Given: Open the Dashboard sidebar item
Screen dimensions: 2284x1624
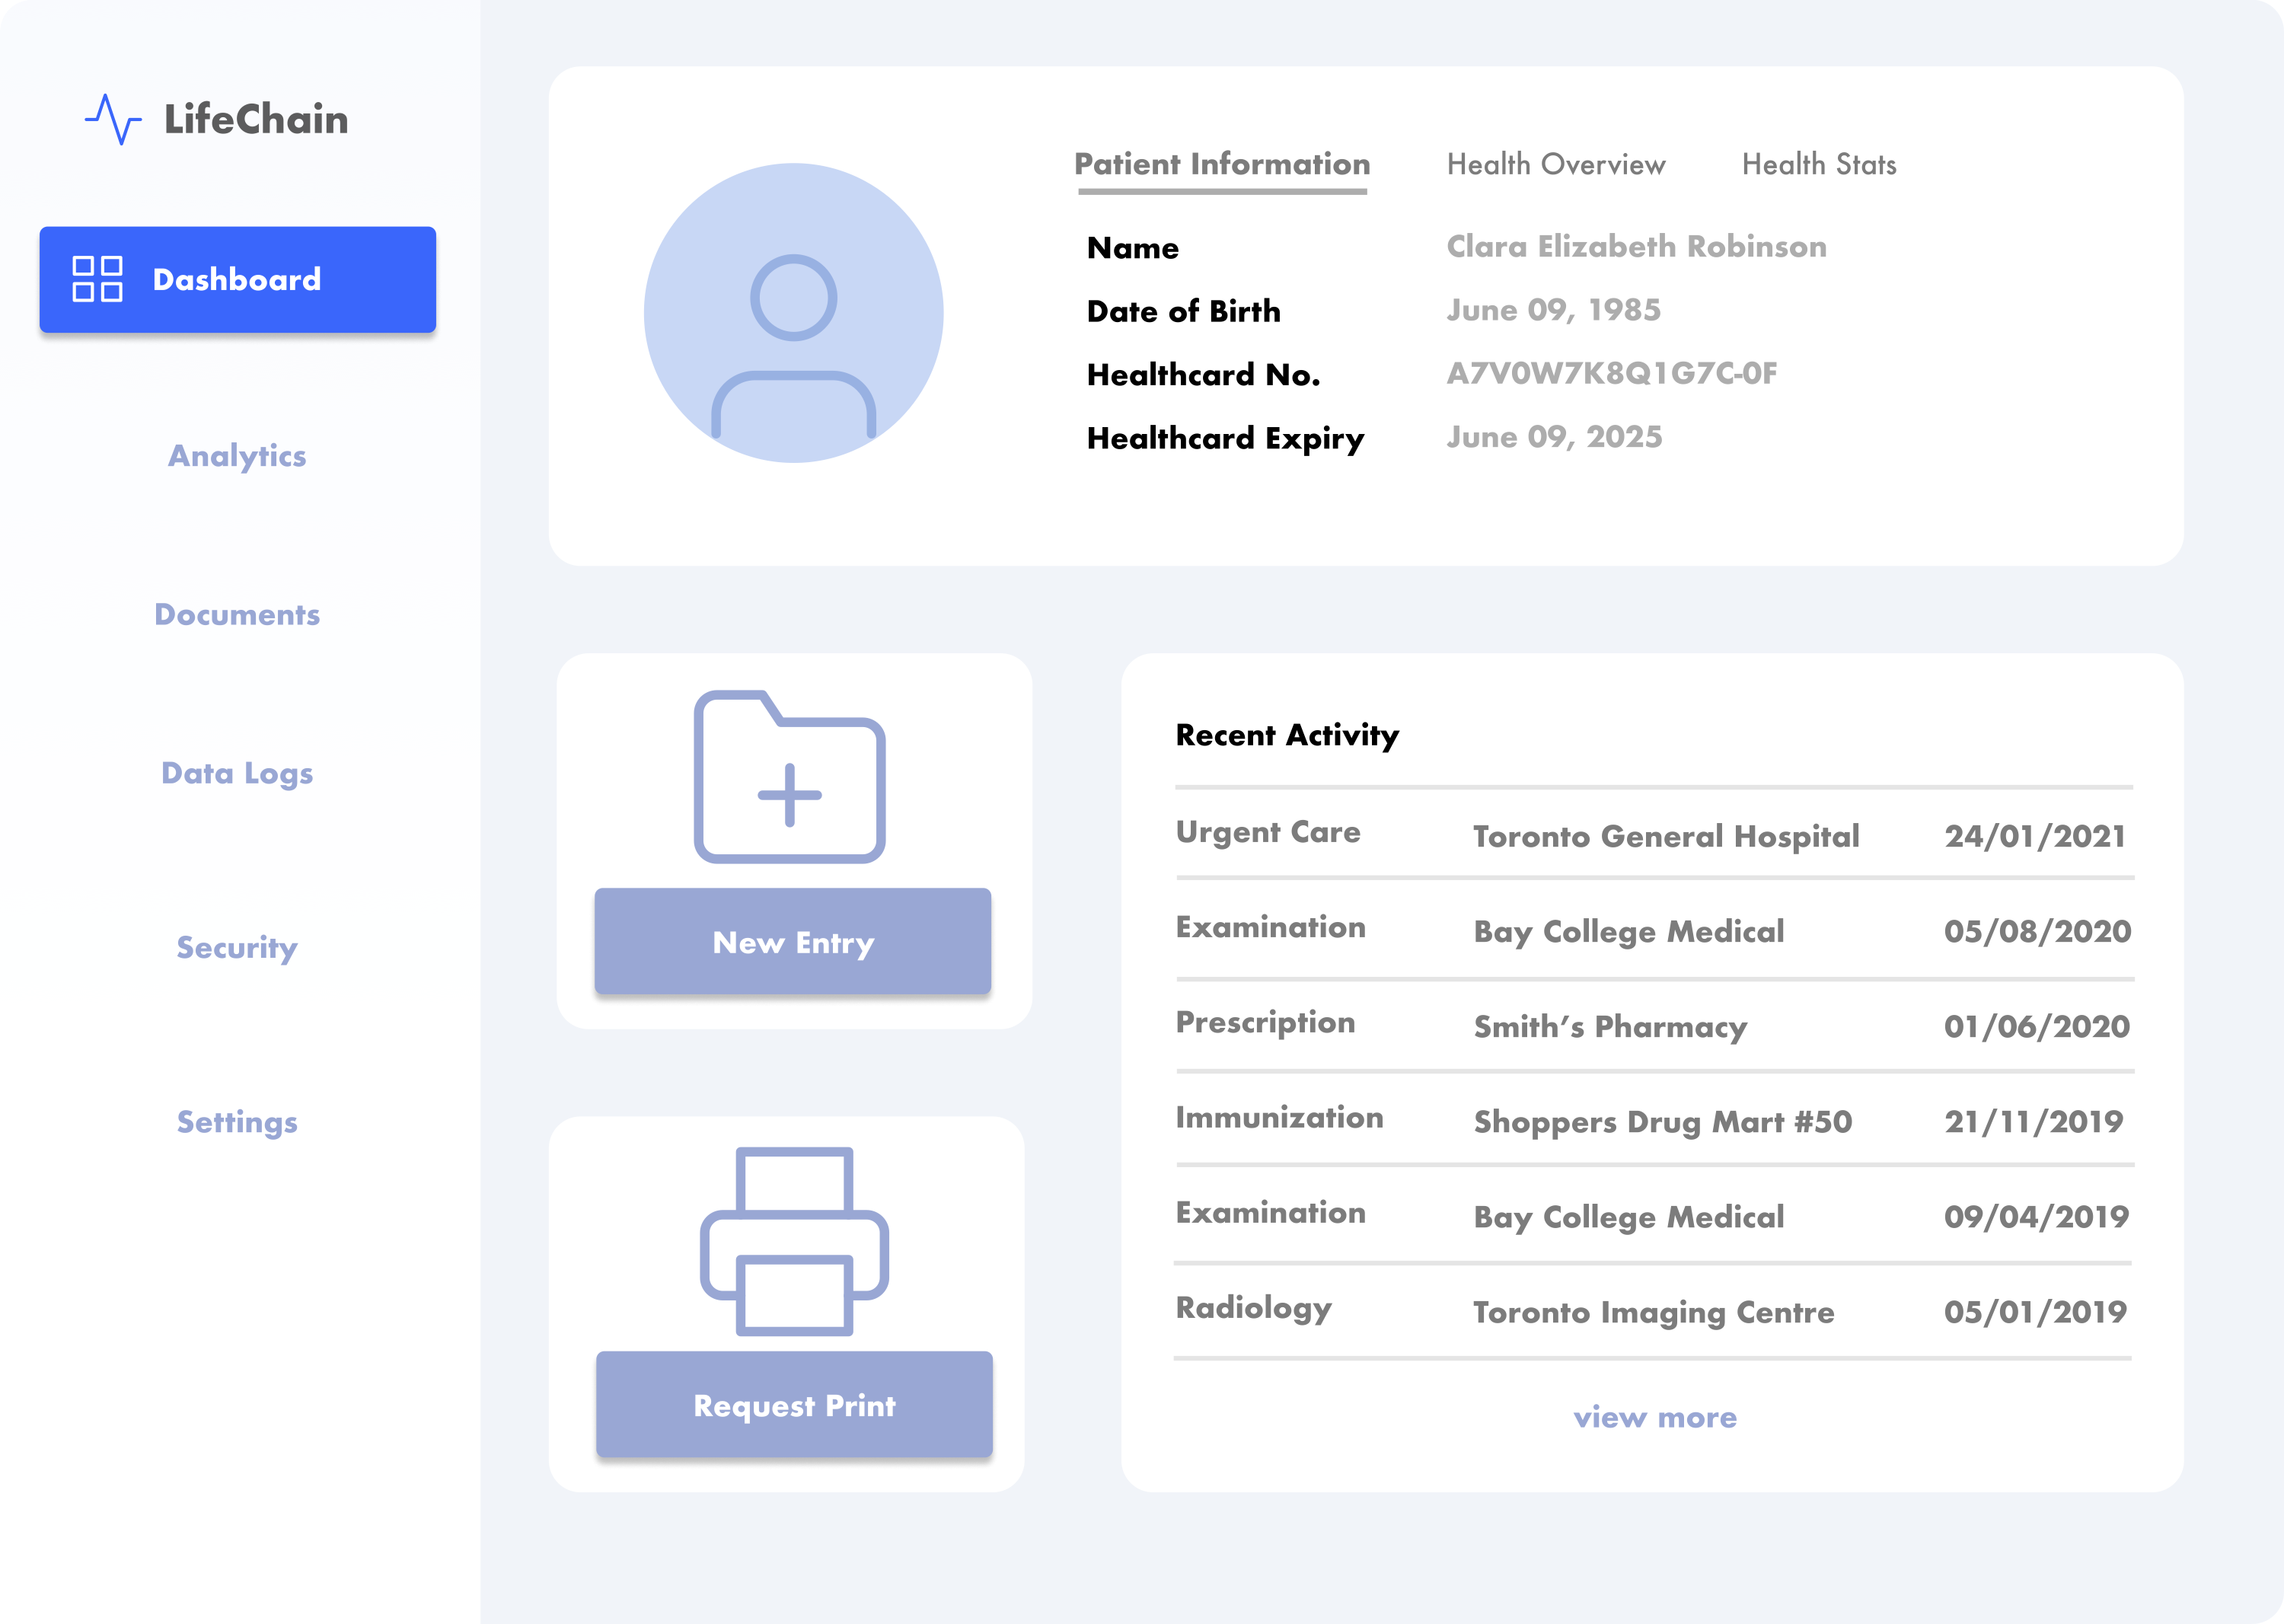Looking at the screenshot, I should pos(237,280).
